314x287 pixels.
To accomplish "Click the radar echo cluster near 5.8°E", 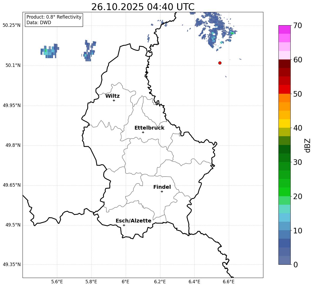I will (89, 51).
